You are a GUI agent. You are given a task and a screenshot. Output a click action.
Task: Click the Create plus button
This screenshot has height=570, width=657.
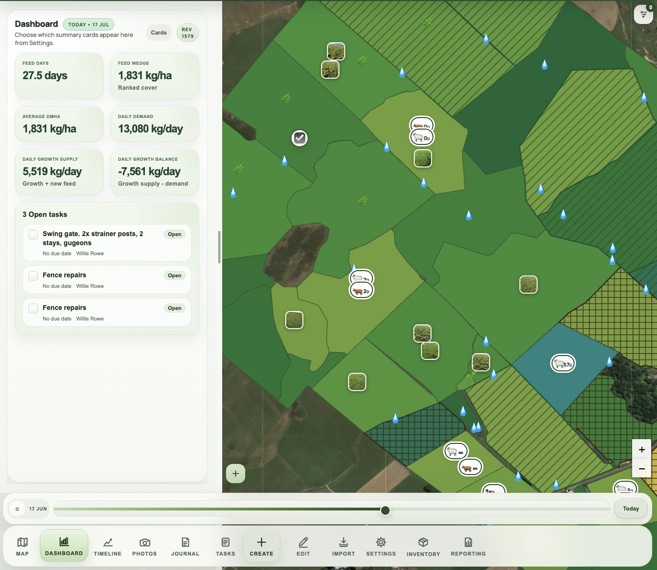(x=262, y=546)
